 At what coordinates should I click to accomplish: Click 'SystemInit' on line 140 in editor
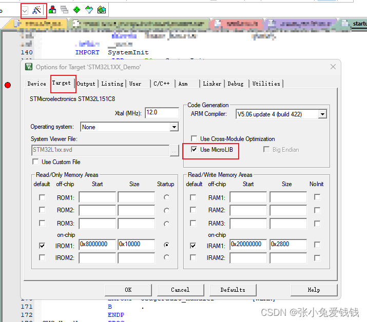[128, 52]
